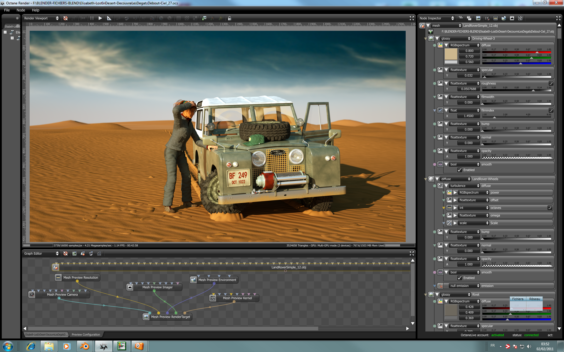The width and height of the screenshot is (564, 352).
Task: Expand the turbulence power RGBspectrum node
Action: pos(455,193)
